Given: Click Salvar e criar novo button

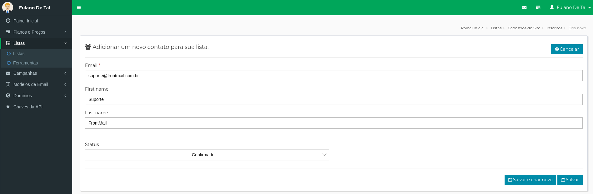Looking at the screenshot, I should (530, 180).
